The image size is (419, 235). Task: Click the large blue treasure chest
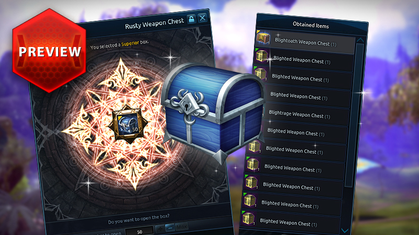213,112
